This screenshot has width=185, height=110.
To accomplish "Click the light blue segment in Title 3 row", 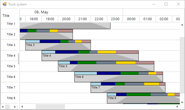I will pyautogui.click(x=33, y=41).
